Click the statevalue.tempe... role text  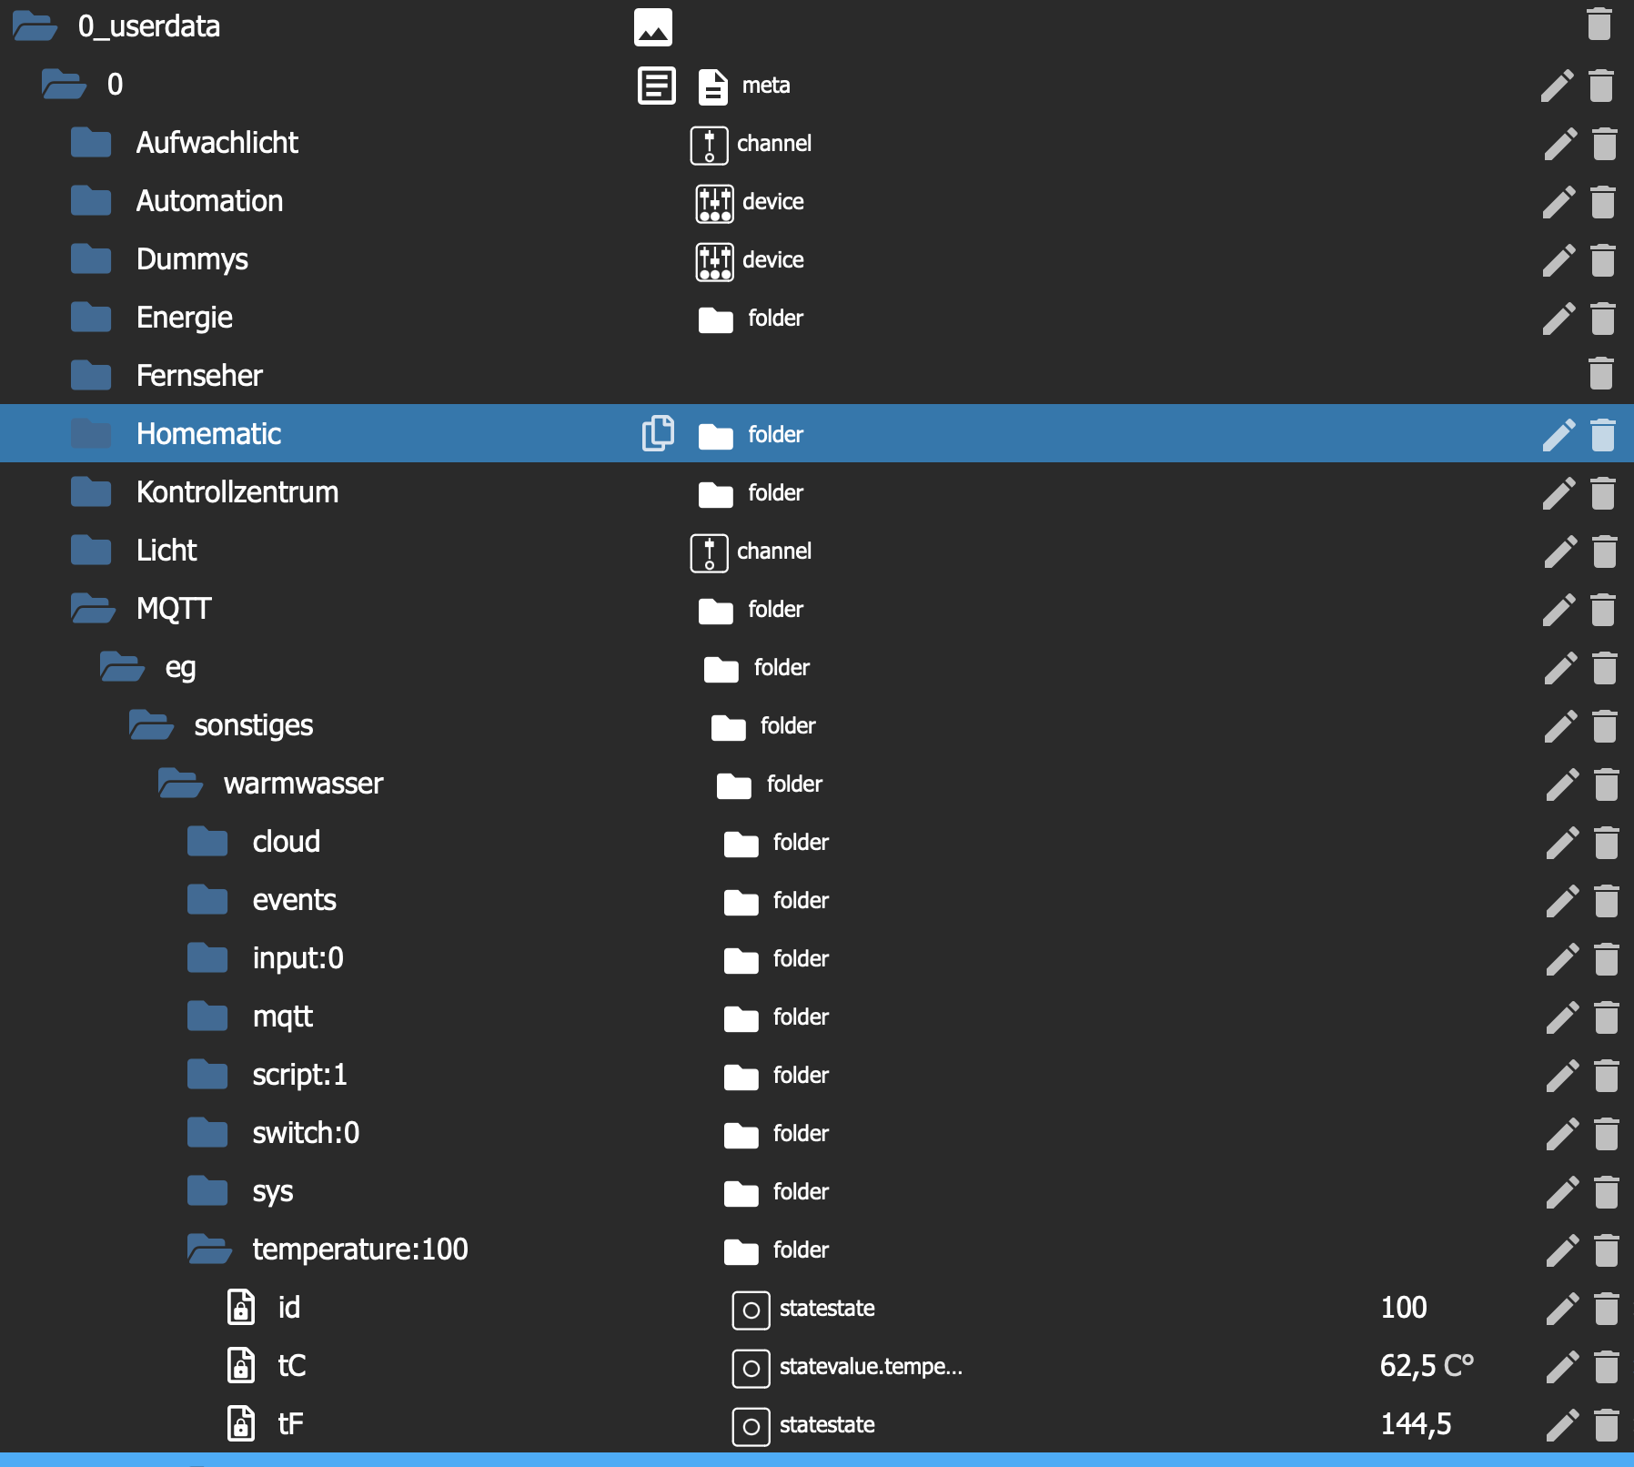pyautogui.click(x=871, y=1367)
